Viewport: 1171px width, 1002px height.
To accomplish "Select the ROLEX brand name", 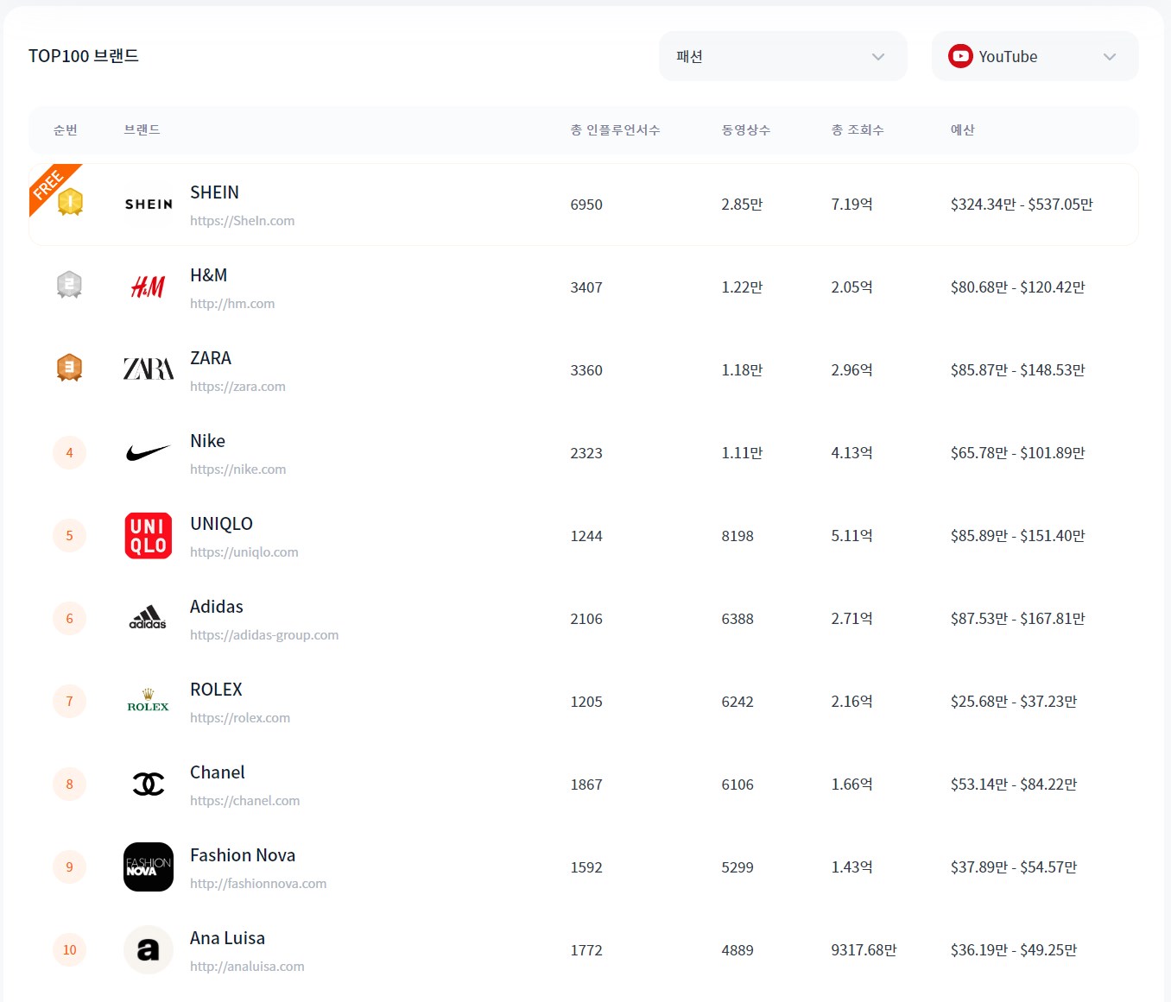I will [216, 690].
